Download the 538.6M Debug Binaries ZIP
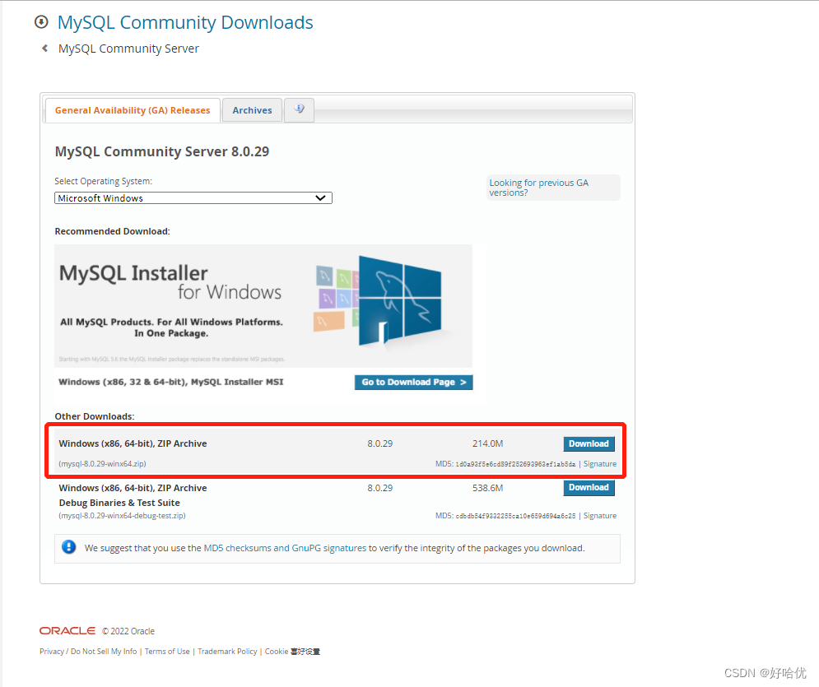The image size is (819, 687). 589,488
